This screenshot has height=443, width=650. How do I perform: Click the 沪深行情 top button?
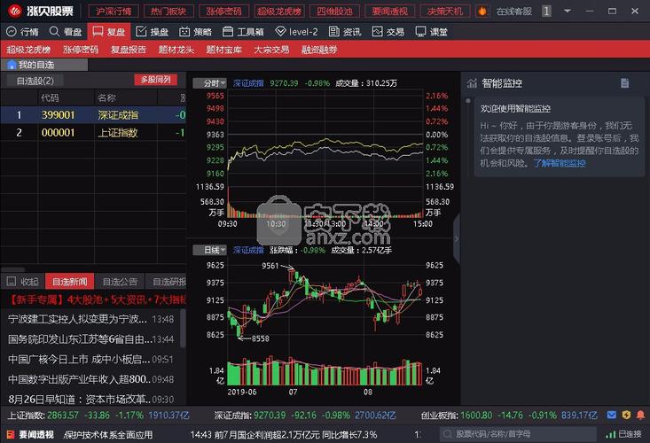(x=114, y=12)
